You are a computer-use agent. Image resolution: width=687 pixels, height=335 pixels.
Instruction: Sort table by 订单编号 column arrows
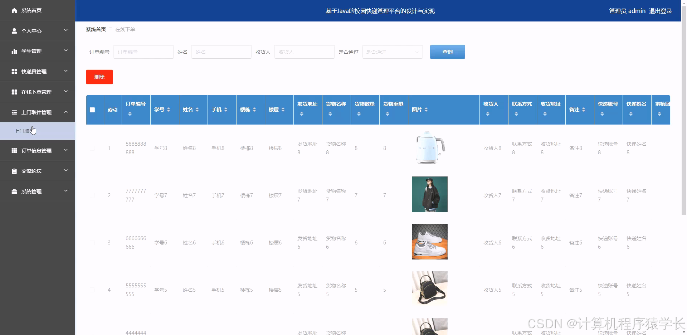tap(130, 114)
